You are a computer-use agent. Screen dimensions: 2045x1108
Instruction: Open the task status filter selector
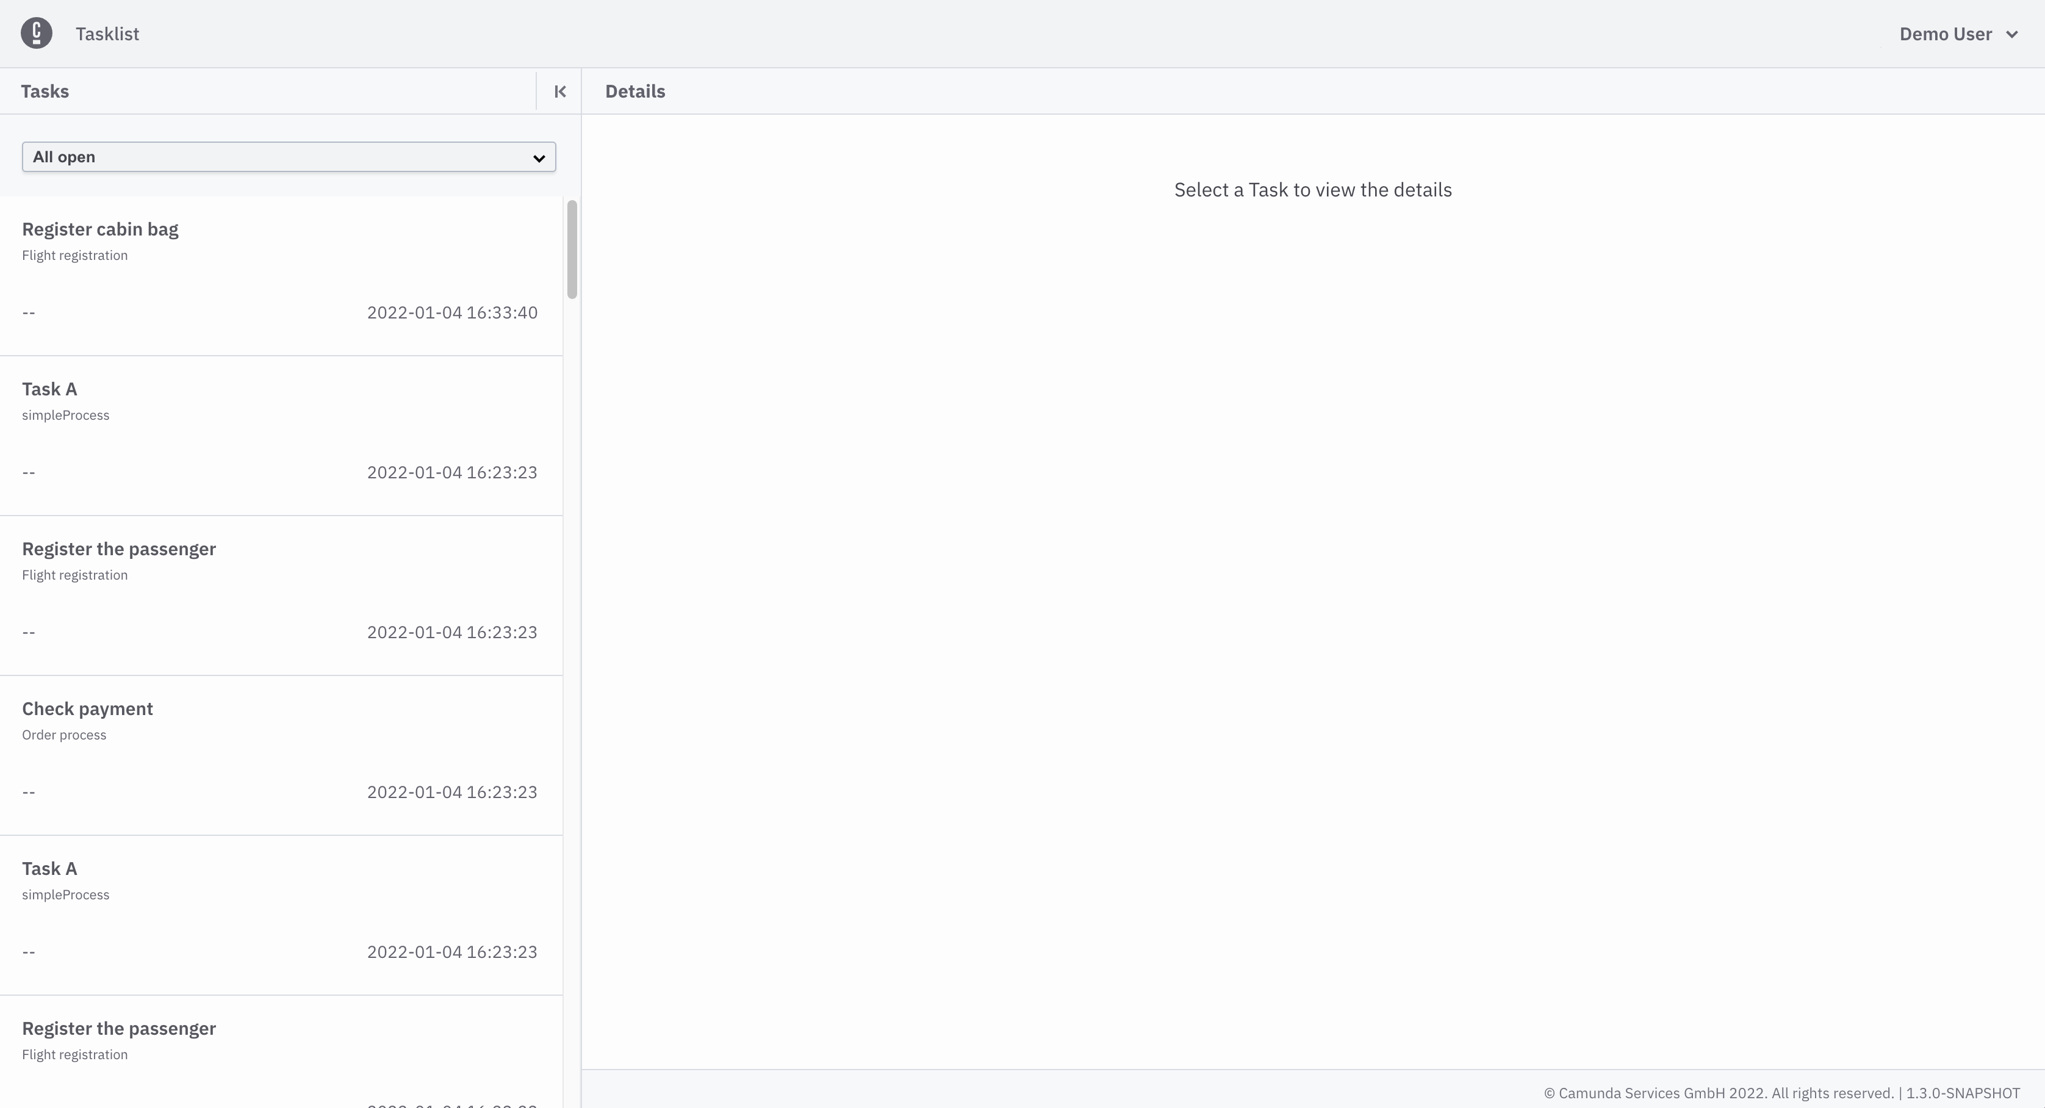point(289,156)
